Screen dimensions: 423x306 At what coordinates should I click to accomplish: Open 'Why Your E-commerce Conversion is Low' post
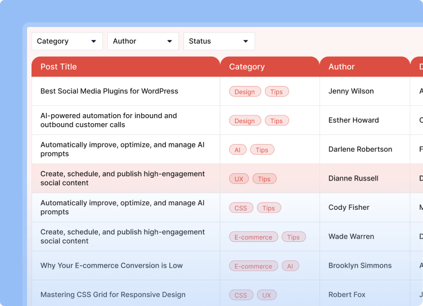click(x=111, y=265)
